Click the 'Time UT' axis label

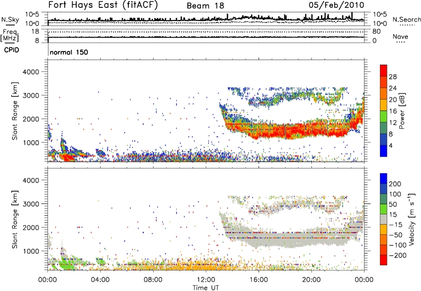(206, 287)
